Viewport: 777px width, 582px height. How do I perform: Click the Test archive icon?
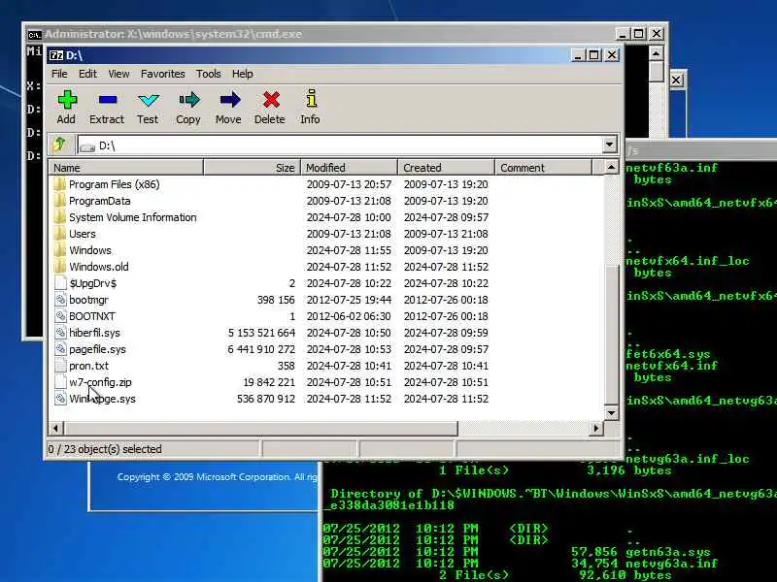pos(149,101)
